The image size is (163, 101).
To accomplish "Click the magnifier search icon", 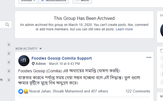I will point(7,25).
